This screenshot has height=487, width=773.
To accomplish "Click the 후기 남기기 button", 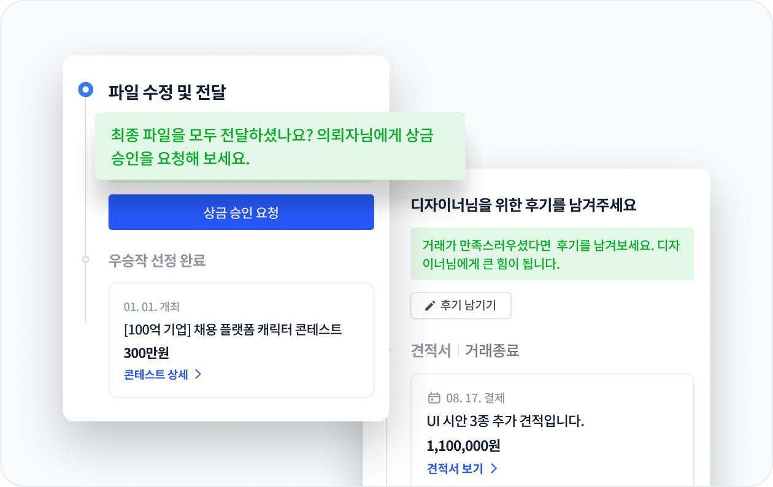I will (461, 305).
